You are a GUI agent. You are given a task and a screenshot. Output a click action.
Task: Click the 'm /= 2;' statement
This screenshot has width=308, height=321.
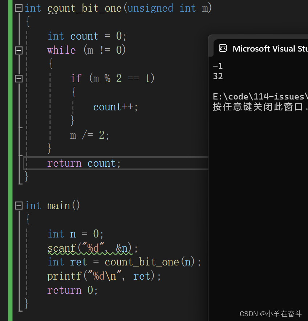(x=89, y=135)
